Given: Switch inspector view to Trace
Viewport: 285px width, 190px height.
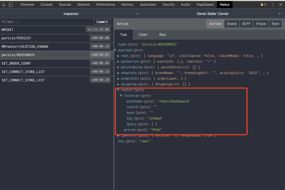Looking at the screenshot, I should [261, 24].
